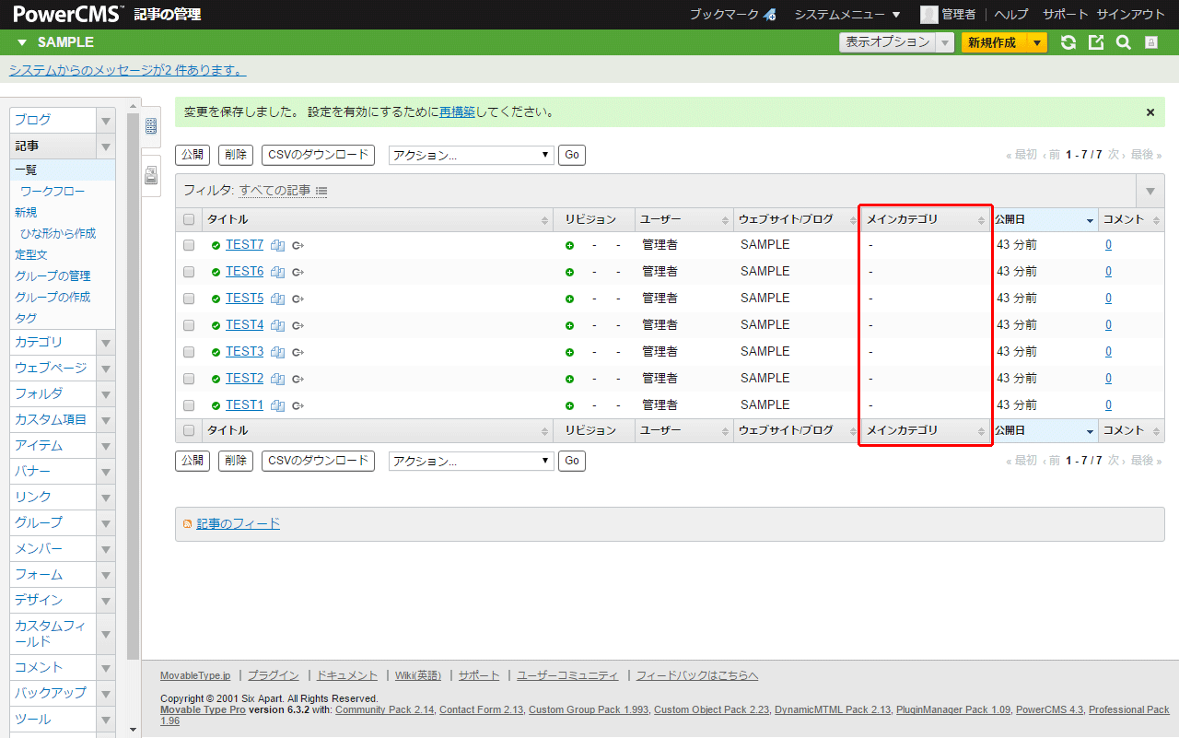Click the green plus revision icon in TEST2 row
This screenshot has height=738, width=1179.
point(570,380)
